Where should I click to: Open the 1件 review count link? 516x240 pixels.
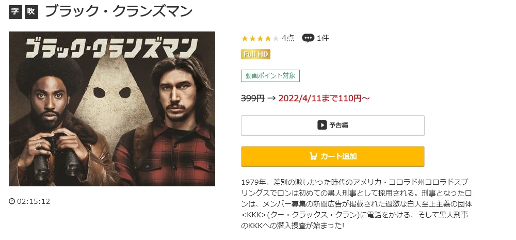coord(323,38)
